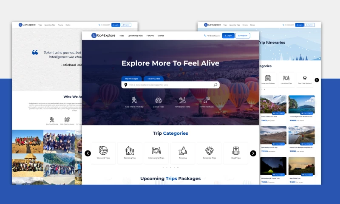The image size is (340, 204).
Task: Select the Group Trips icon on hero
Action: (x=158, y=100)
